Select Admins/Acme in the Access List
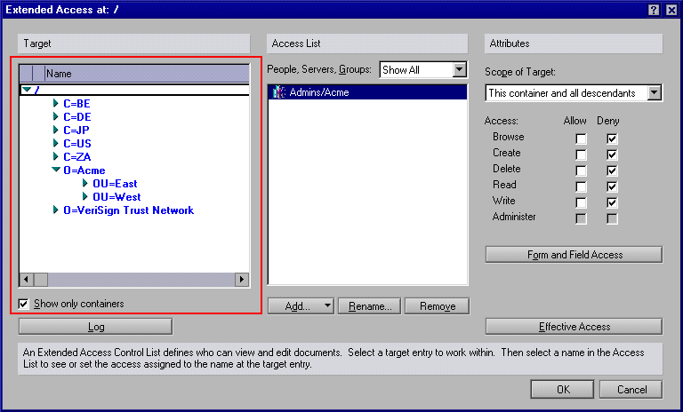This screenshot has height=412, width=683. click(x=367, y=92)
